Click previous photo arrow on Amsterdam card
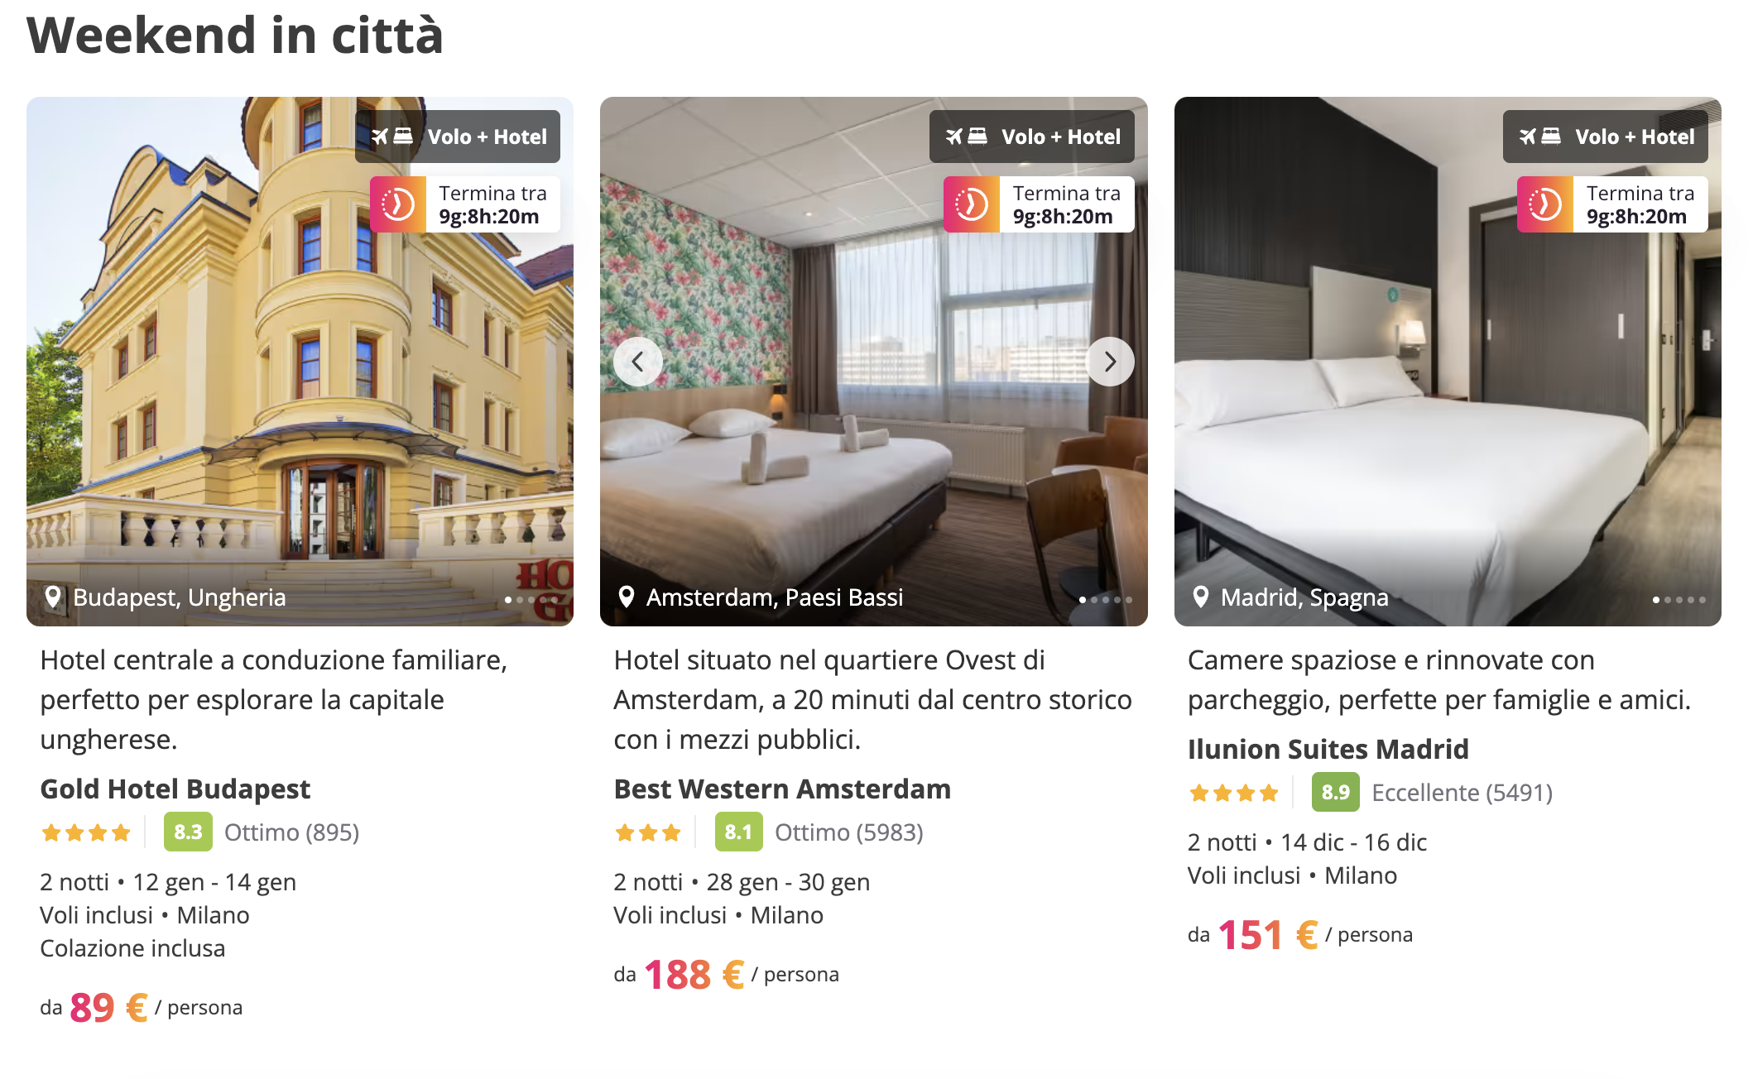 coord(637,362)
